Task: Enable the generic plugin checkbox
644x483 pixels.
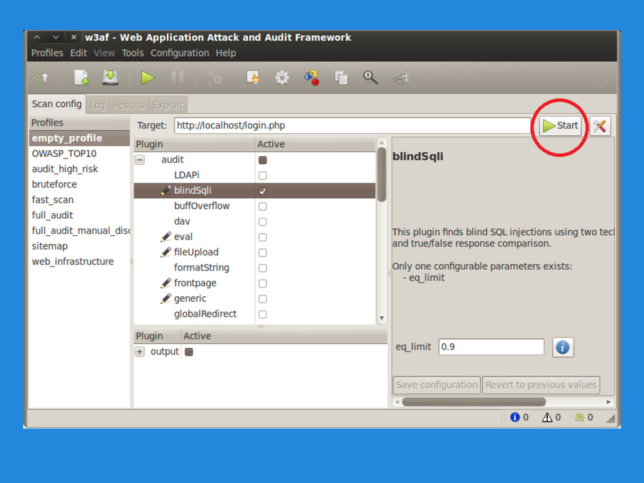Action: click(263, 299)
